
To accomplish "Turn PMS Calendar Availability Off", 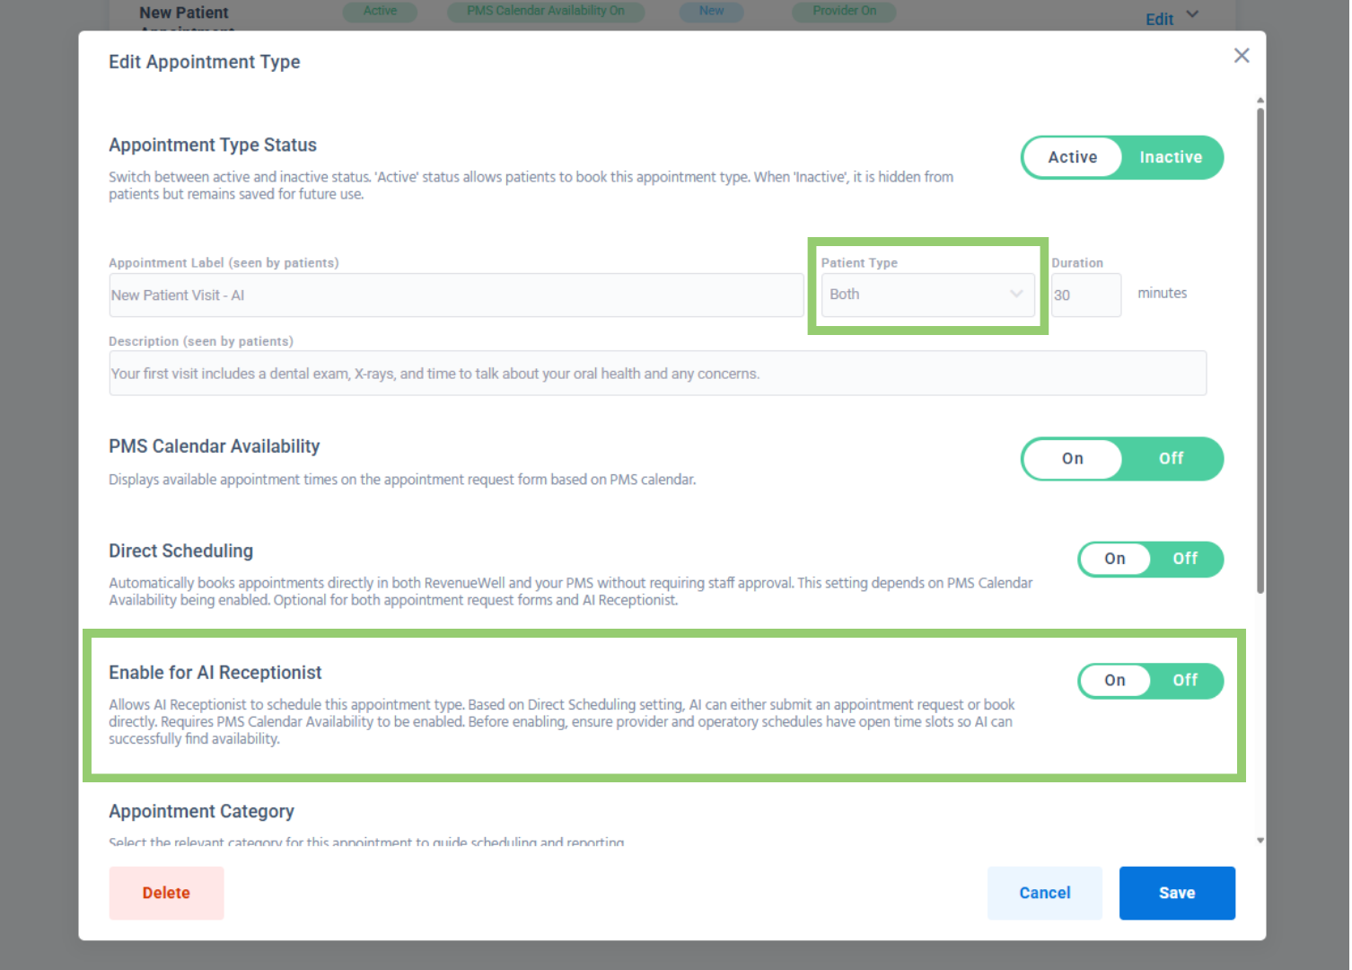I will pos(1170,458).
